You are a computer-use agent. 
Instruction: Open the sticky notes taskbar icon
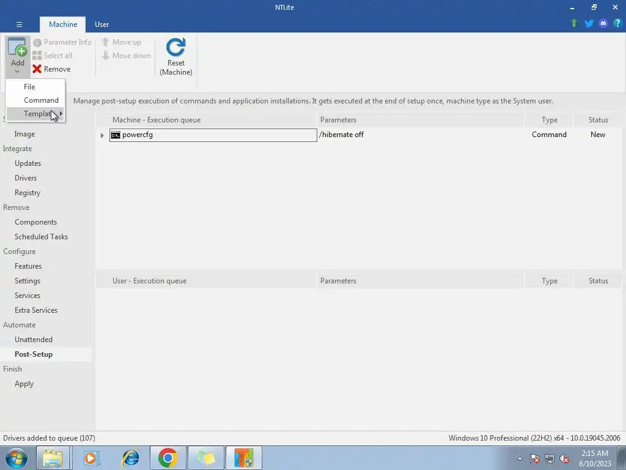[x=205, y=458]
